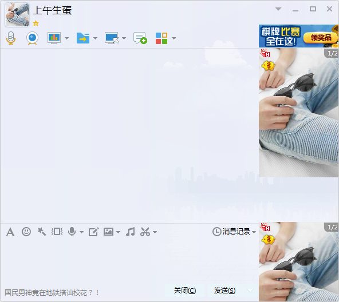Open the send options arrow beside 发送
Viewport: 339px width, 302px height.
pos(250,291)
